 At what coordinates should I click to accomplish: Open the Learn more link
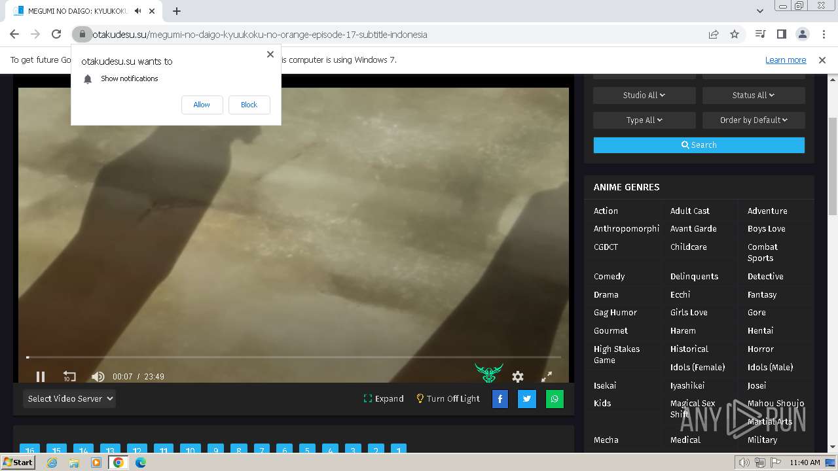point(786,60)
